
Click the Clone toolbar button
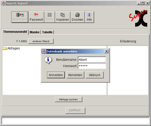(50, 17)
